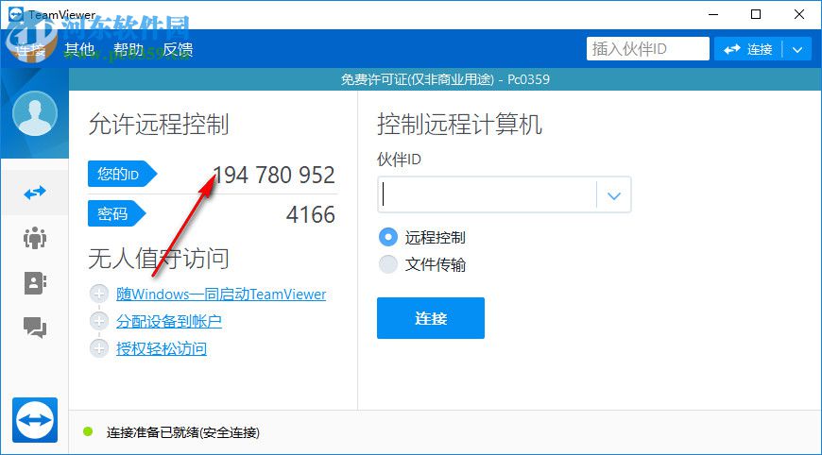
Task: Open the 反馈 menu
Action: (x=178, y=49)
